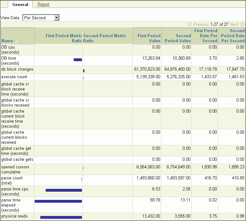
Task: Click First Period Rate Per Second header
Action: tap(205, 36)
